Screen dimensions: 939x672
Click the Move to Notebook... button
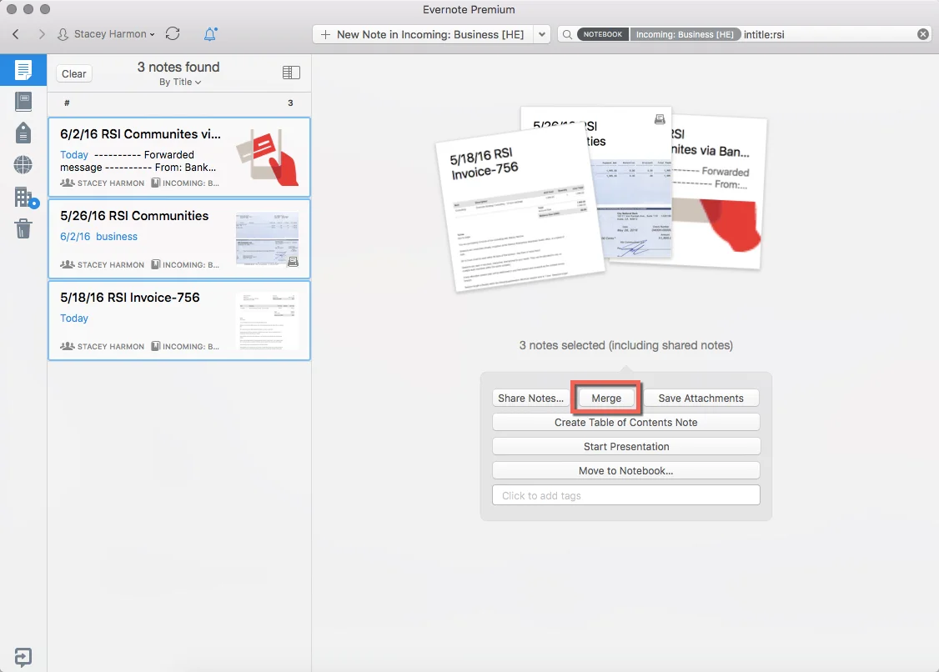(625, 471)
